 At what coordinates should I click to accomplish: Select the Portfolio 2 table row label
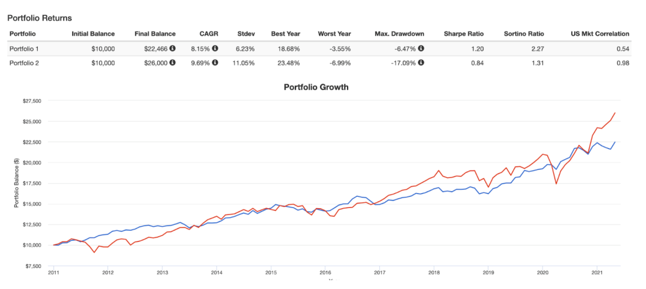(24, 63)
